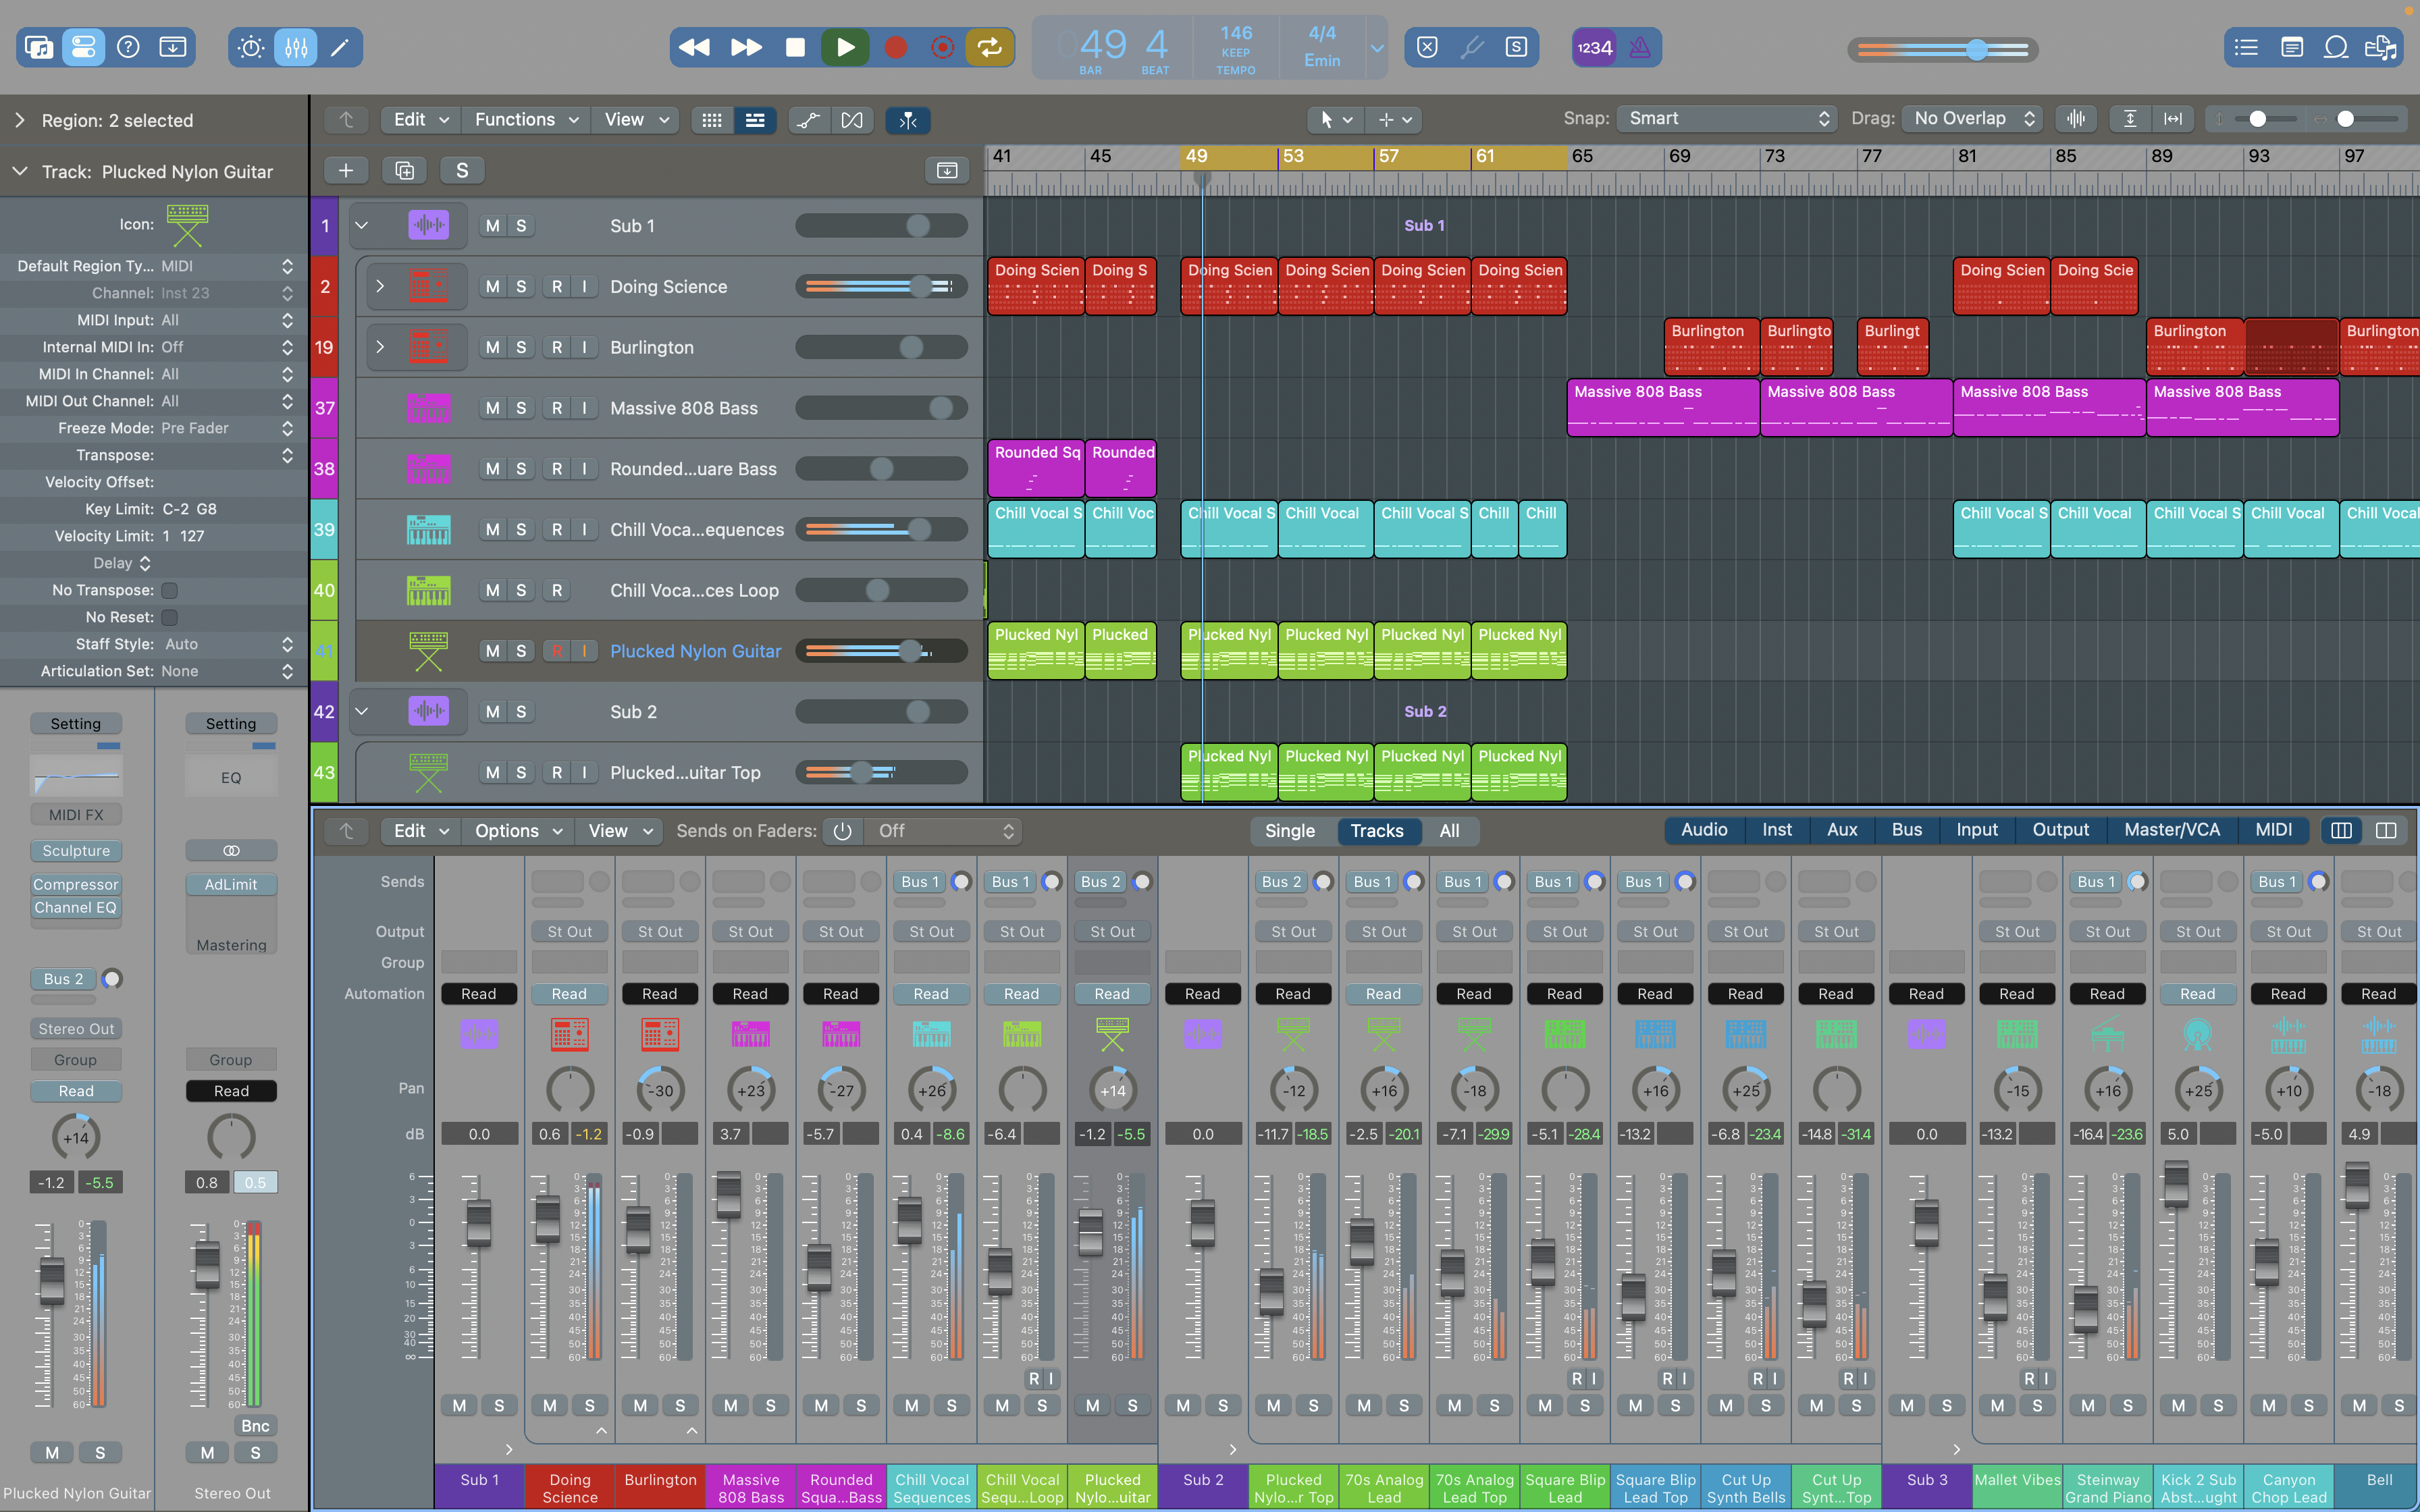Image resolution: width=2420 pixels, height=1512 pixels.
Task: Switch mixer to All view
Action: (1449, 831)
